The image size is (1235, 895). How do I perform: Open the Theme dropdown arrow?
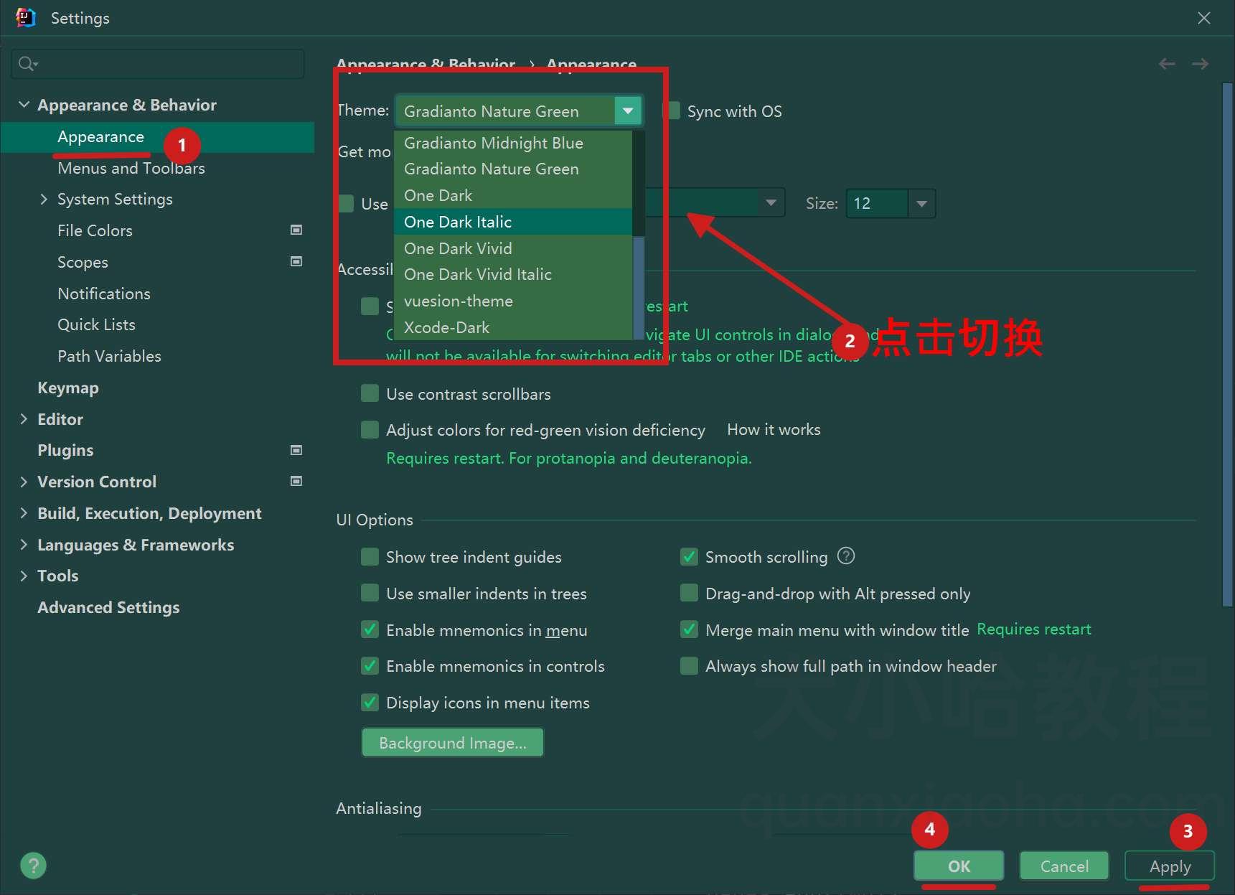coord(628,111)
